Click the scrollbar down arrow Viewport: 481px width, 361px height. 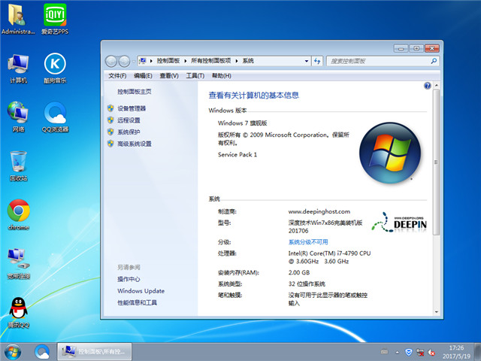436,312
